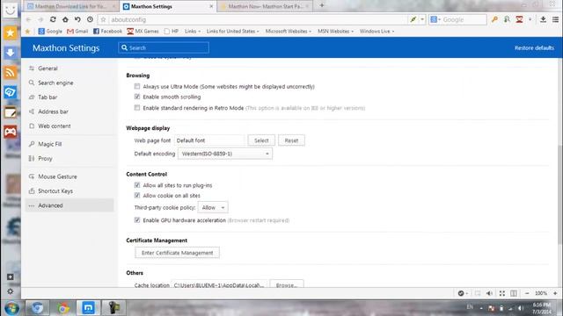
Task: Open Search engine settings section
Action: click(69, 83)
